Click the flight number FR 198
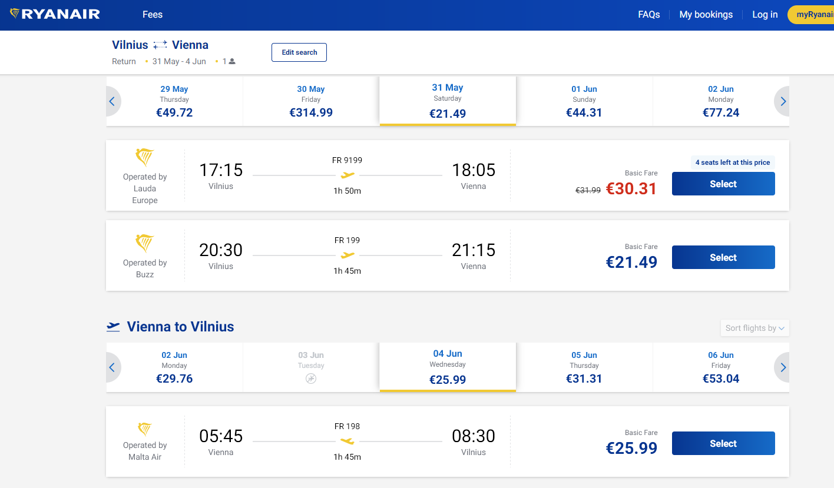 tap(347, 426)
